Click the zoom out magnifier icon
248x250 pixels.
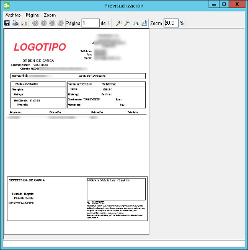pyautogui.click(x=127, y=23)
